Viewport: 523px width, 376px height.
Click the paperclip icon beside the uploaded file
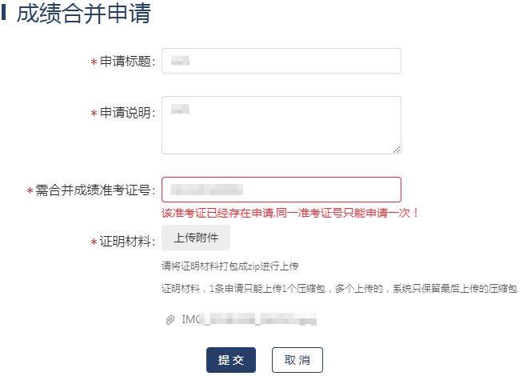tap(170, 320)
